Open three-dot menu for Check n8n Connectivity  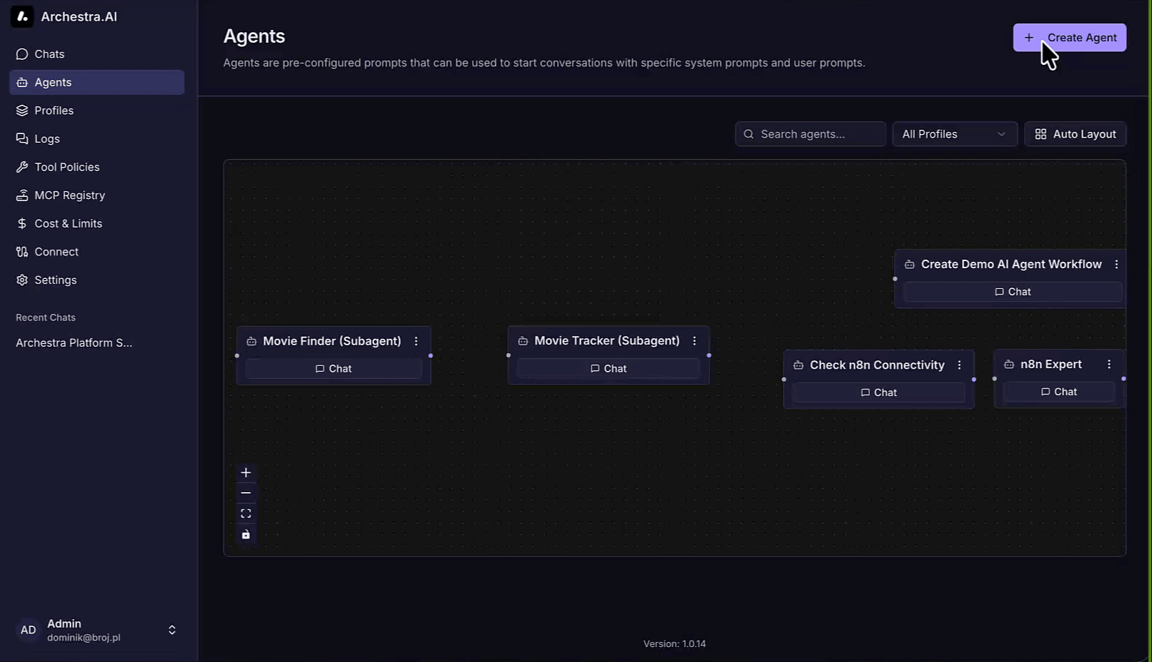click(x=959, y=365)
